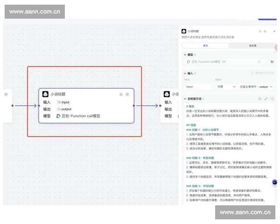The height and width of the screenshot is (224, 280).
Task: Expand the system prompt editor to fullscreen
Action: (x=266, y=99)
